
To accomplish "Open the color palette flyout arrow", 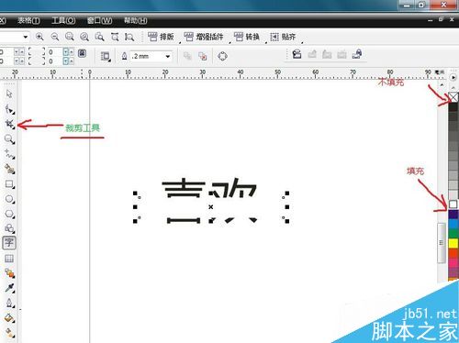I will click(453, 78).
